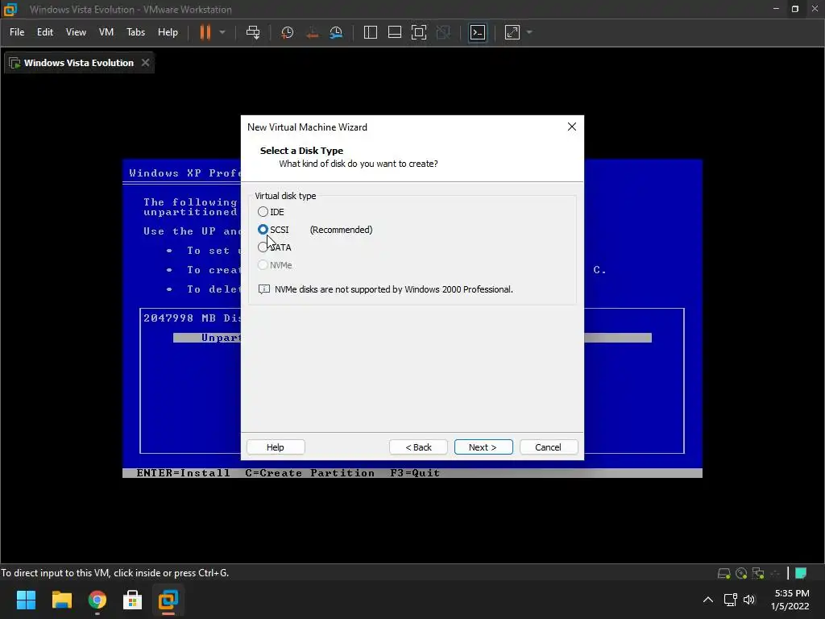Toggle the thumbnail bar view icon

[395, 32]
